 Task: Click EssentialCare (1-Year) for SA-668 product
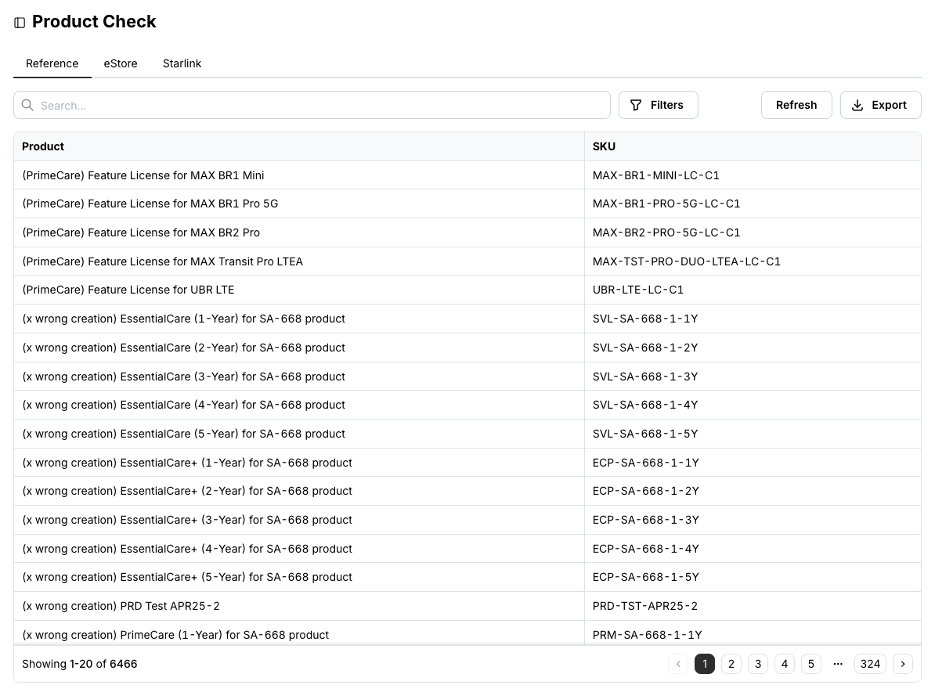(184, 319)
